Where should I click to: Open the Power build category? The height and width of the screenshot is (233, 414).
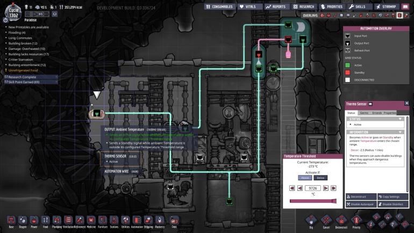(34, 222)
